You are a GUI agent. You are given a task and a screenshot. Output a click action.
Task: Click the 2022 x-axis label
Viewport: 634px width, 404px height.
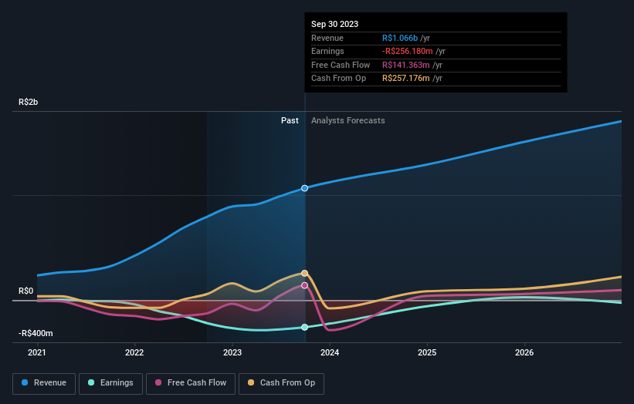(x=134, y=353)
